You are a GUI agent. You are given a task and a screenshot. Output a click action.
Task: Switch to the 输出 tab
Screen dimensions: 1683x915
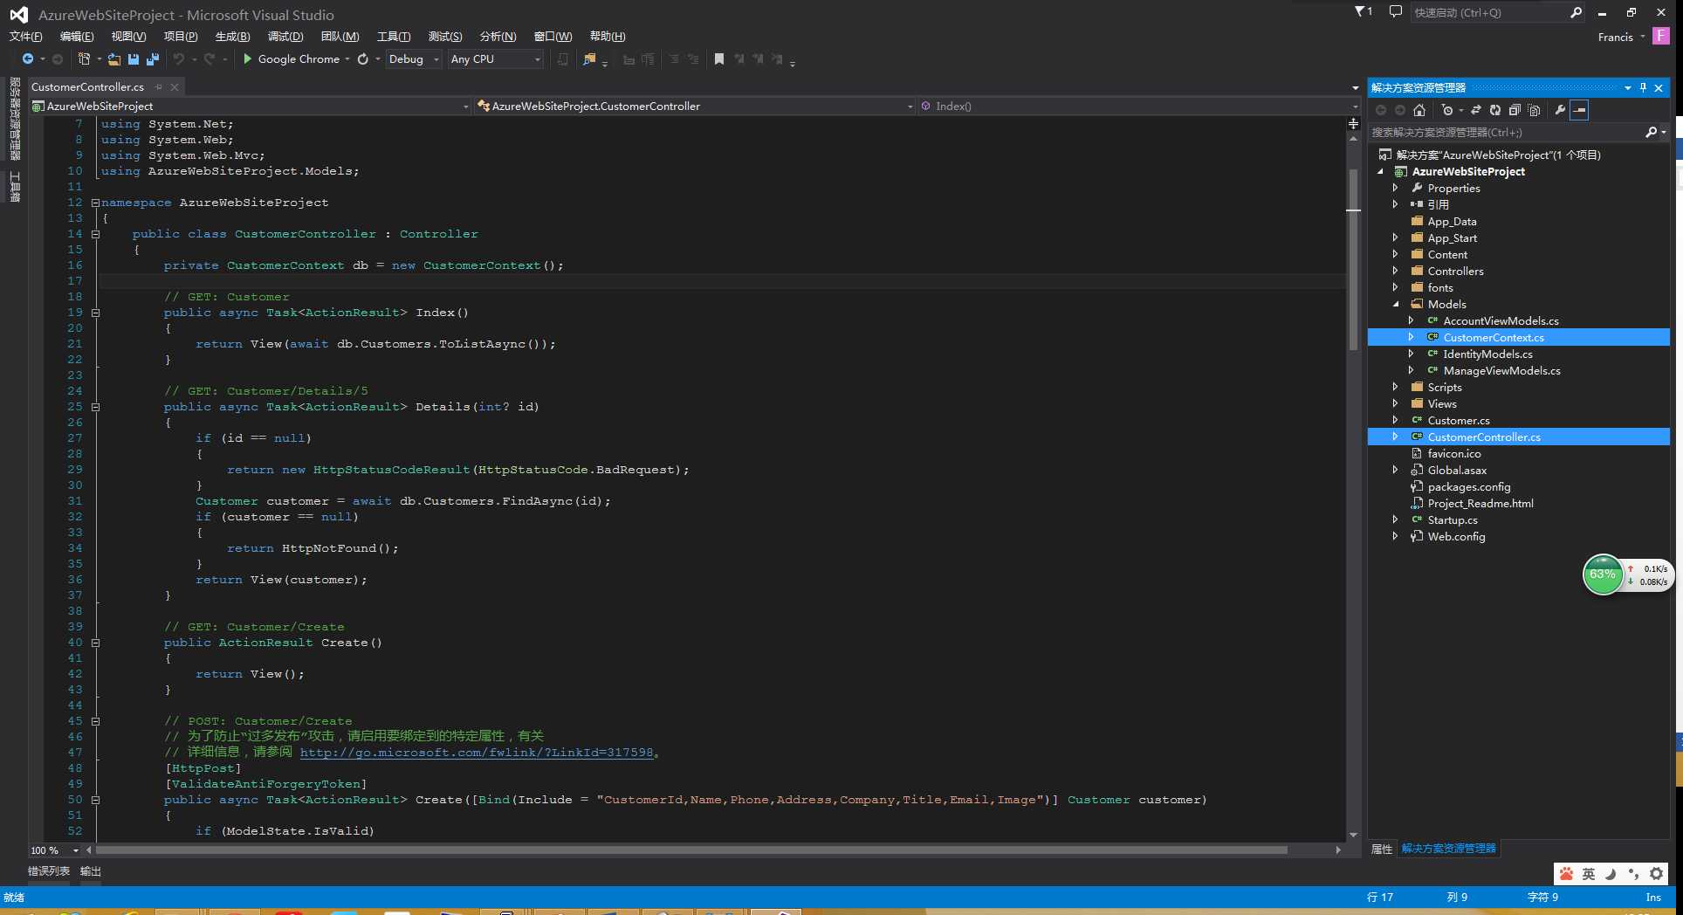click(x=91, y=871)
